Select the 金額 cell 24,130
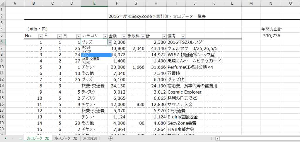300x142 pixels. click(x=117, y=86)
